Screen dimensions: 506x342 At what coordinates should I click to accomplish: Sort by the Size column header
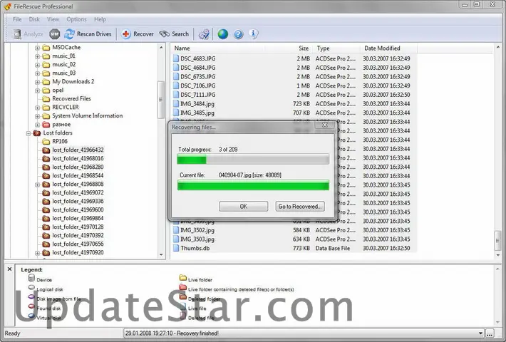tap(288, 48)
